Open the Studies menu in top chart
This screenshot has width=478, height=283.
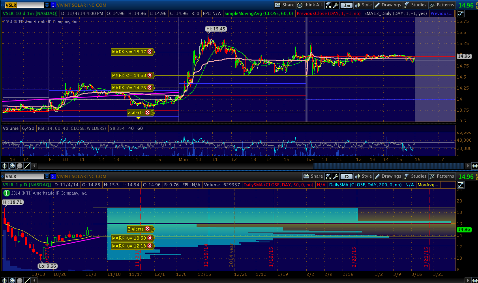tap(416, 5)
